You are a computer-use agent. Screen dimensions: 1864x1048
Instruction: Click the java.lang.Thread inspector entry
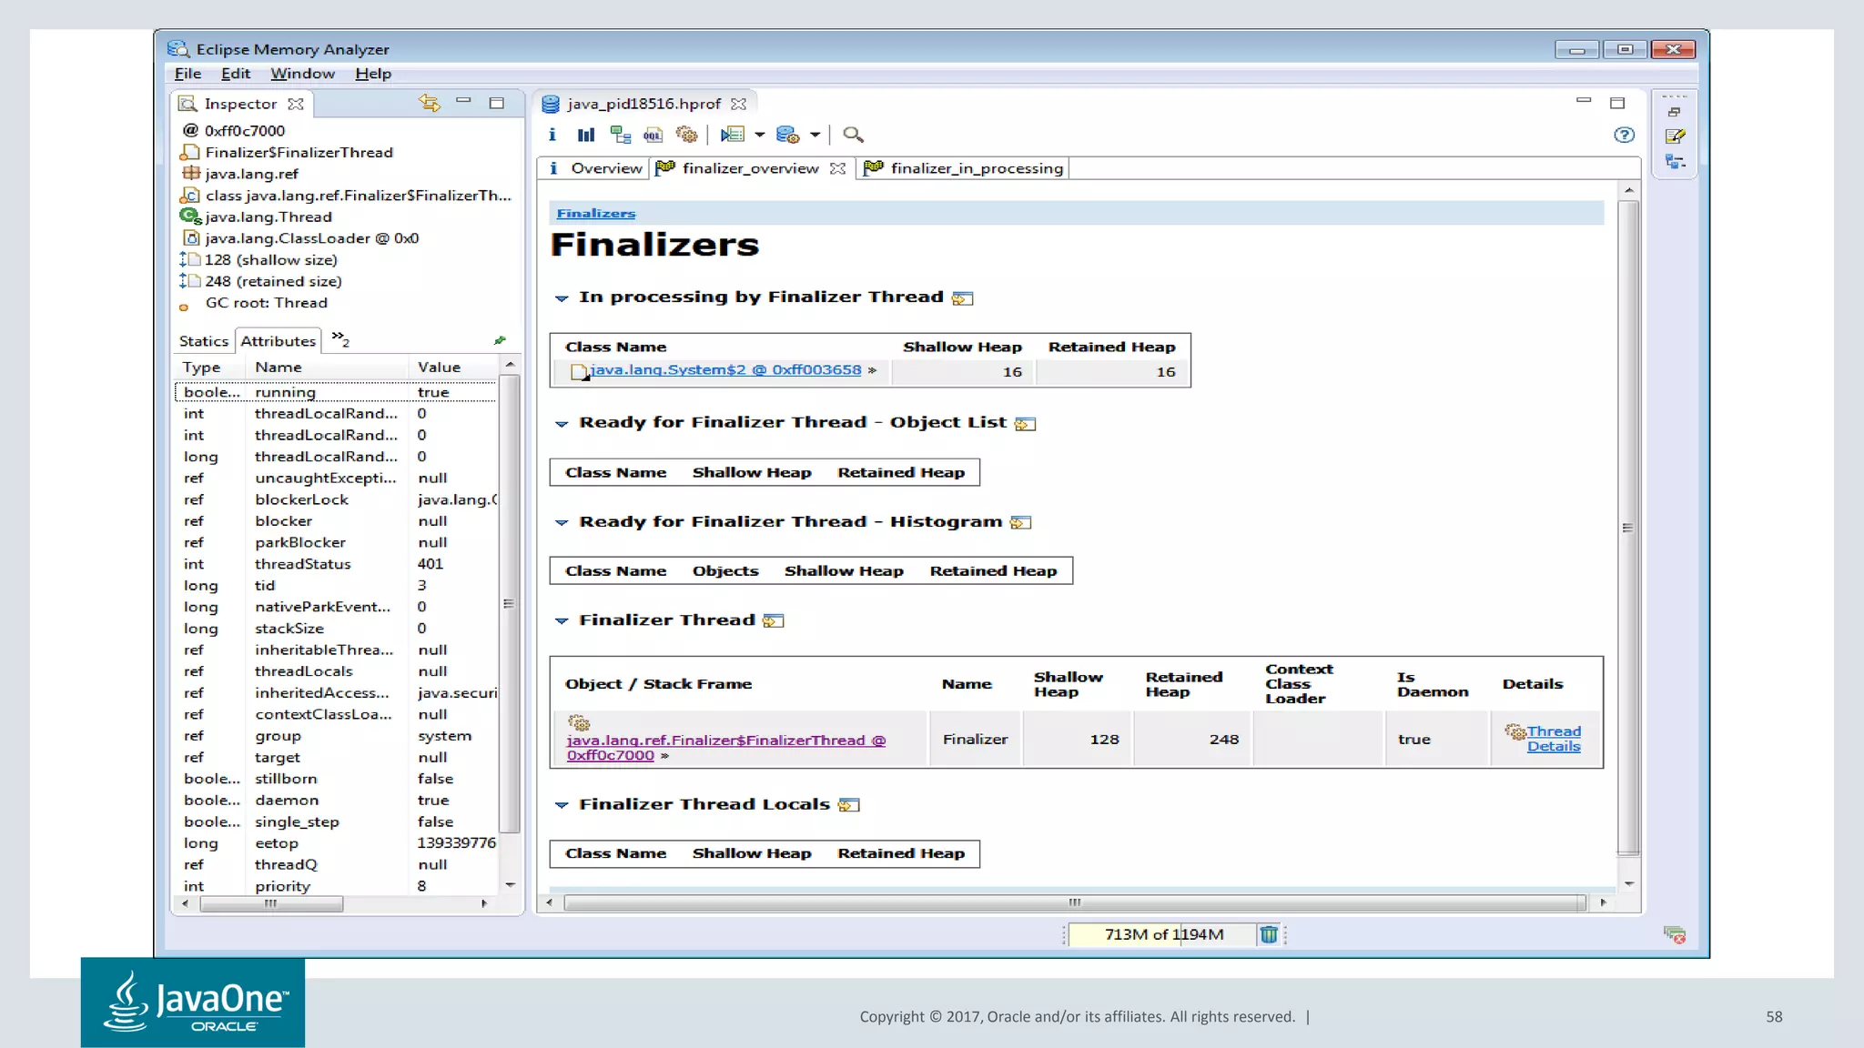[x=268, y=217]
